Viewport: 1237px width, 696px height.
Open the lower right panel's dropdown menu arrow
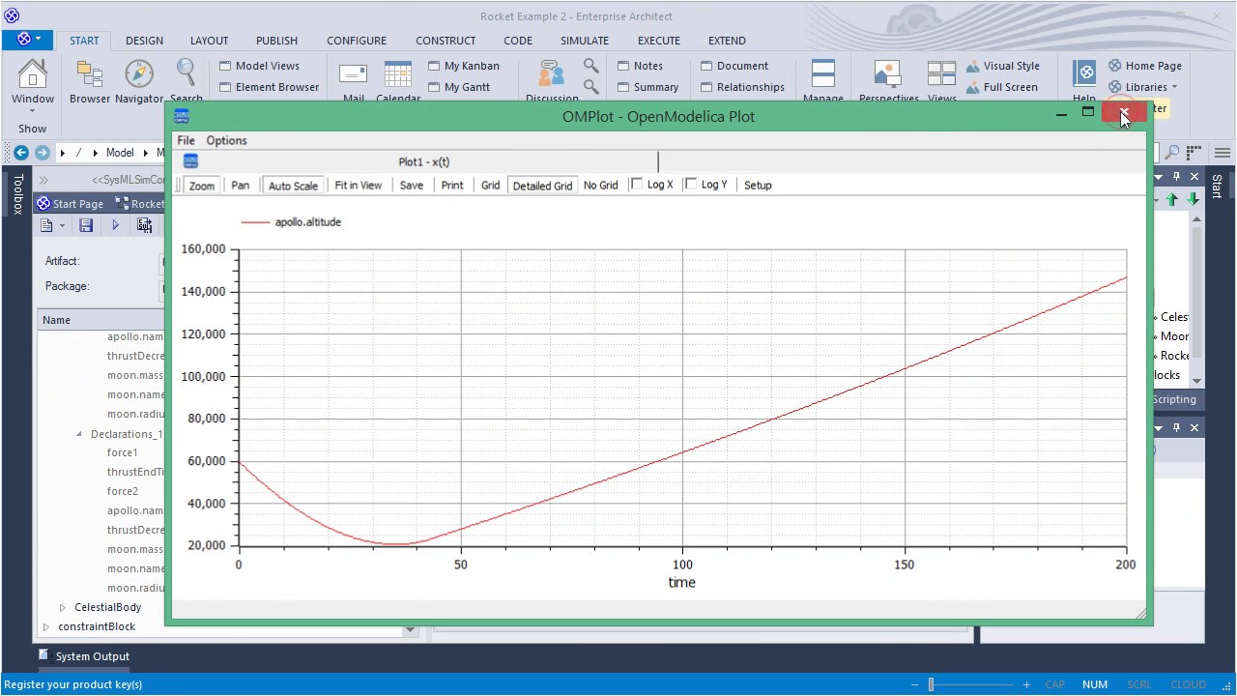(1158, 427)
